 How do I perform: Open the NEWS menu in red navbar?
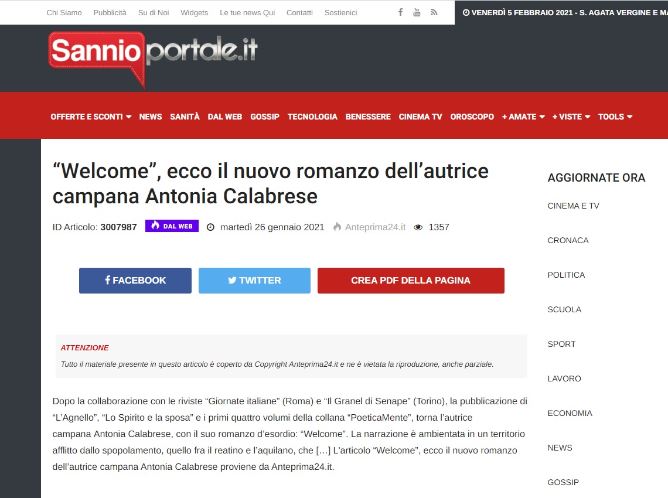pos(151,117)
